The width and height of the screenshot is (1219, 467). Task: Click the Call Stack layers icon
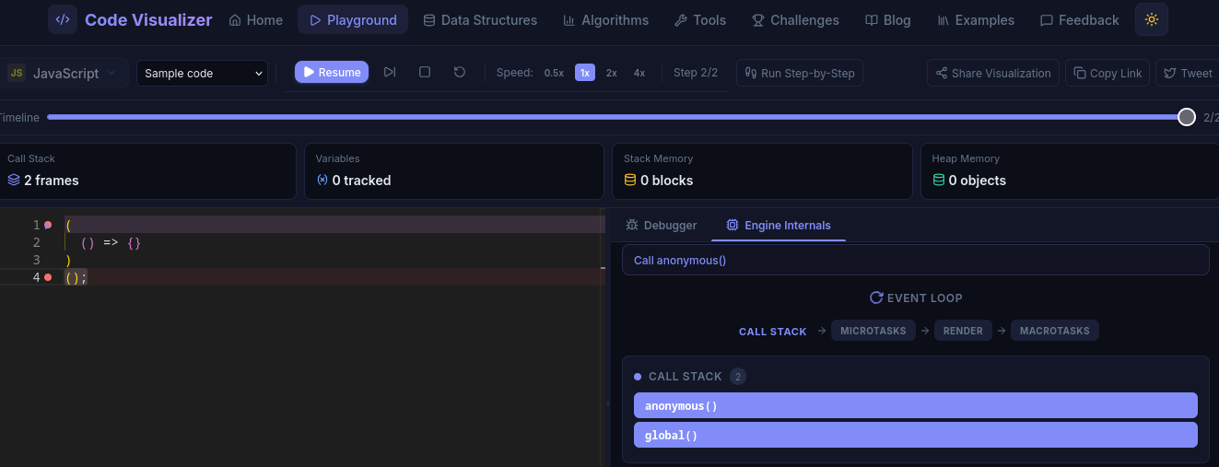tap(14, 181)
